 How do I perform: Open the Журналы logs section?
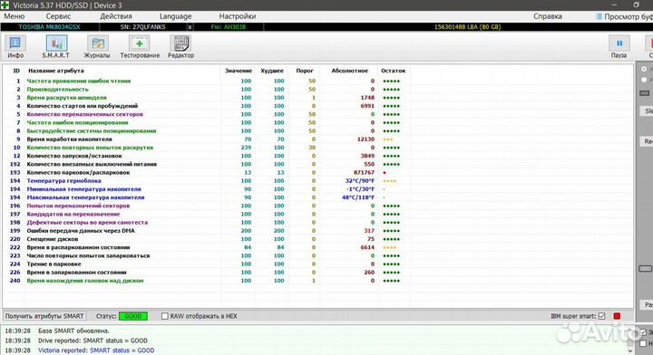(97, 47)
